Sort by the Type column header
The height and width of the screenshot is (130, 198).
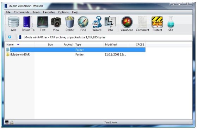click(x=89, y=45)
